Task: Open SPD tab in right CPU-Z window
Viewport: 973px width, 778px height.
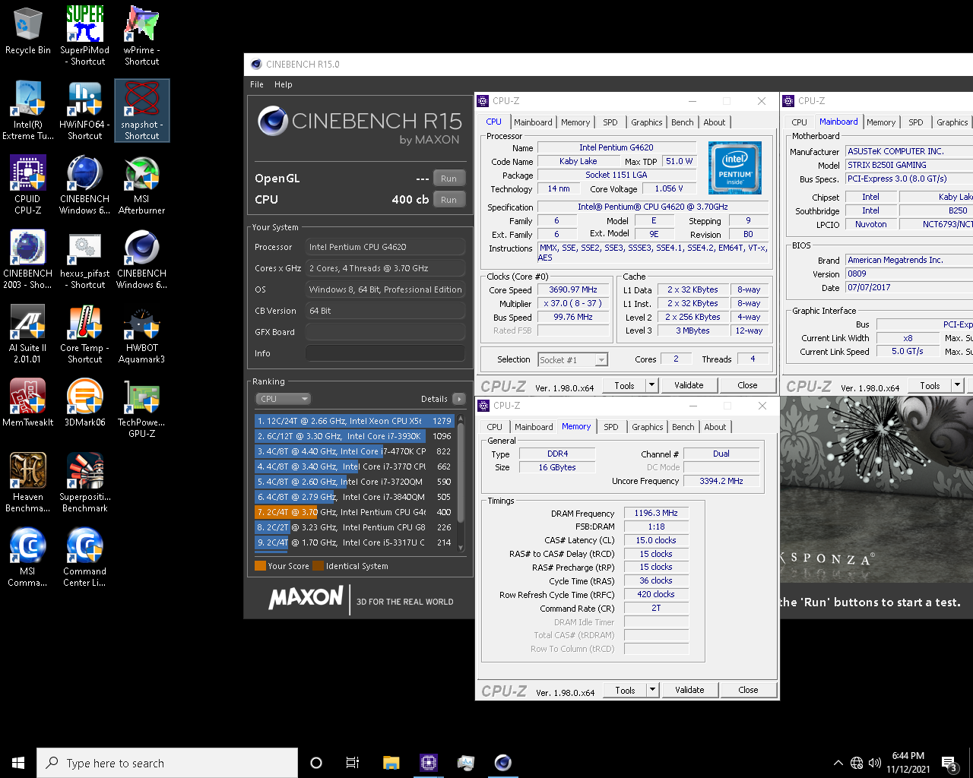Action: click(916, 122)
